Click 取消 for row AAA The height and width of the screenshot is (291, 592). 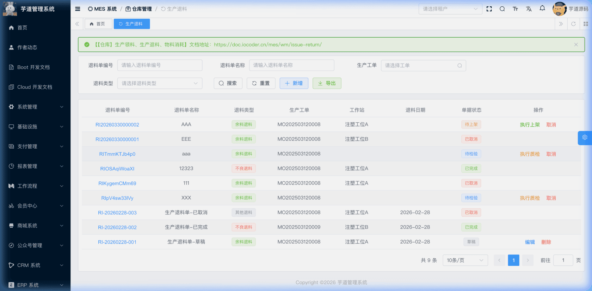[551, 125]
